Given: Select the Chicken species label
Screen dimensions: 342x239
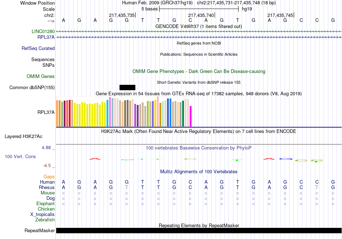Looking at the screenshot, I should (x=46, y=209).
